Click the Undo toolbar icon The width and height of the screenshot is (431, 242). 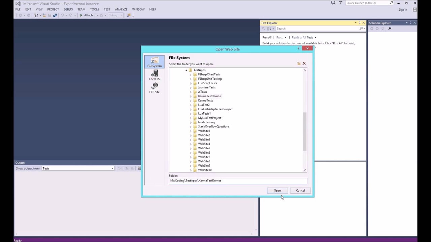tap(62, 15)
